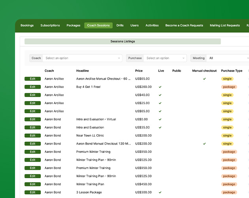249x198 pixels.
Task: Click Live checkmark for Intro and Evaluation - Virtual
Action: (x=160, y=119)
